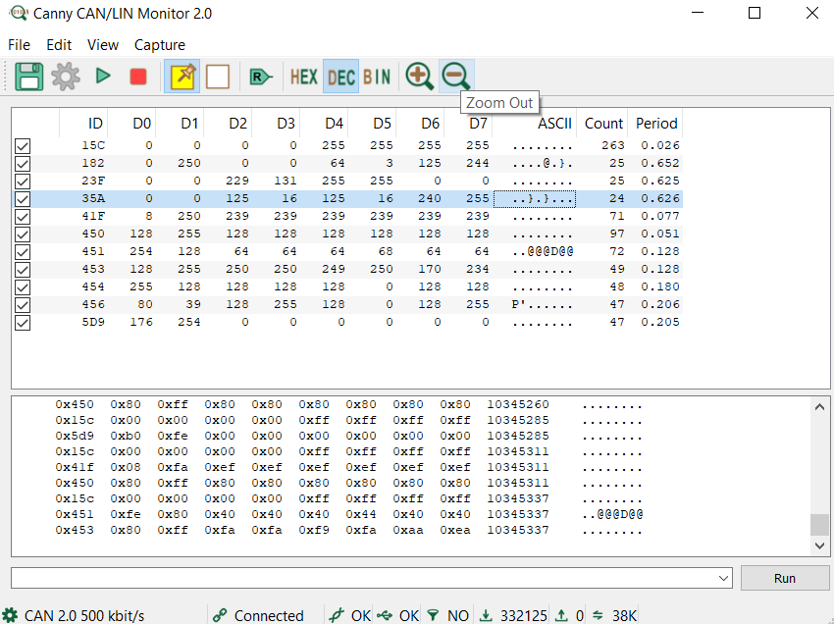Switch display to BIN format
This screenshot has height=624, width=834.
(377, 78)
